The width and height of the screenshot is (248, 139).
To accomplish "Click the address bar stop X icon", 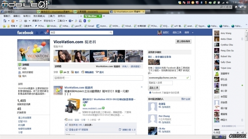I will pos(230,7).
